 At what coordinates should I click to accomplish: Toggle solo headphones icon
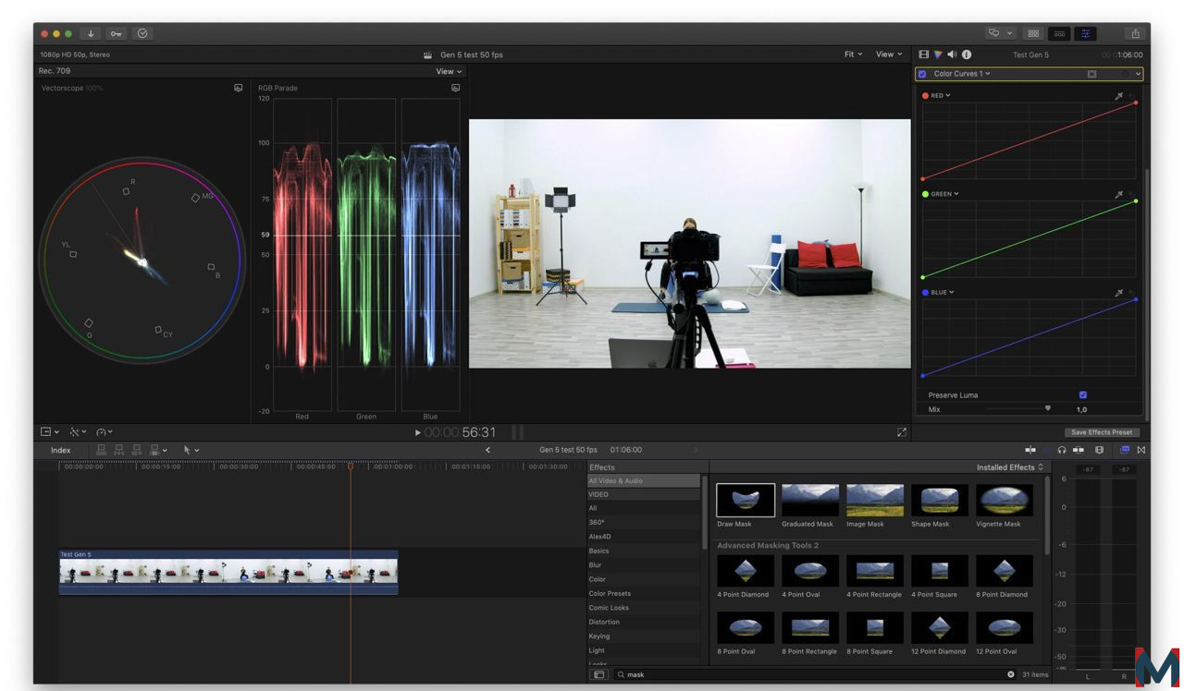coord(1062,450)
